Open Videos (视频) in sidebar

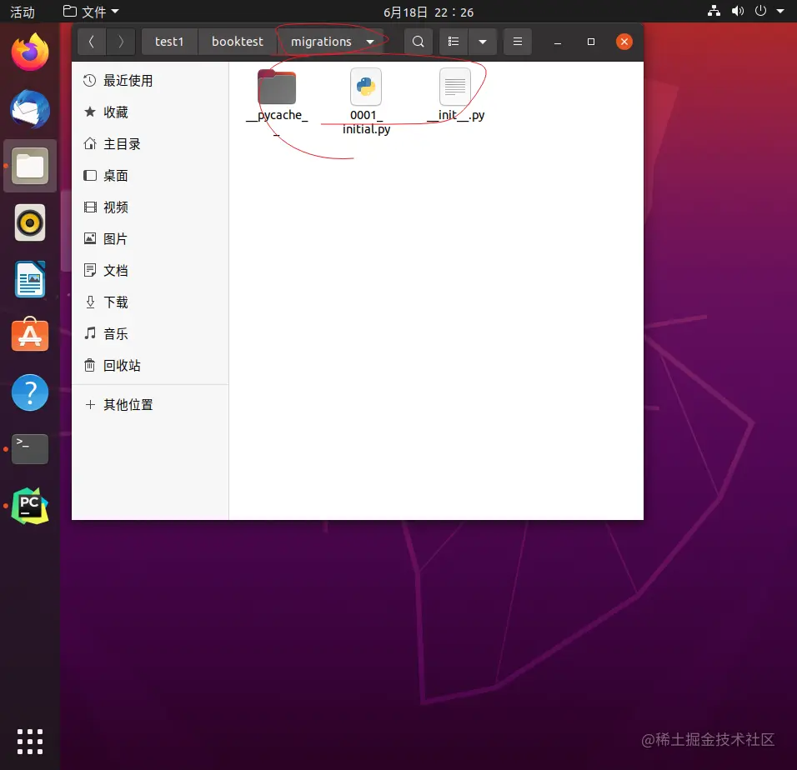click(x=150, y=207)
